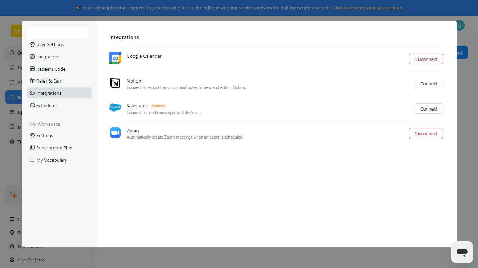The width and height of the screenshot is (478, 268).
Task: Open the Redeem Code page
Action: coord(59,69)
